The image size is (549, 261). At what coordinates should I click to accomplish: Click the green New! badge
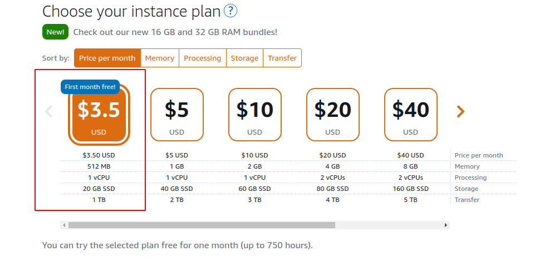pos(55,32)
